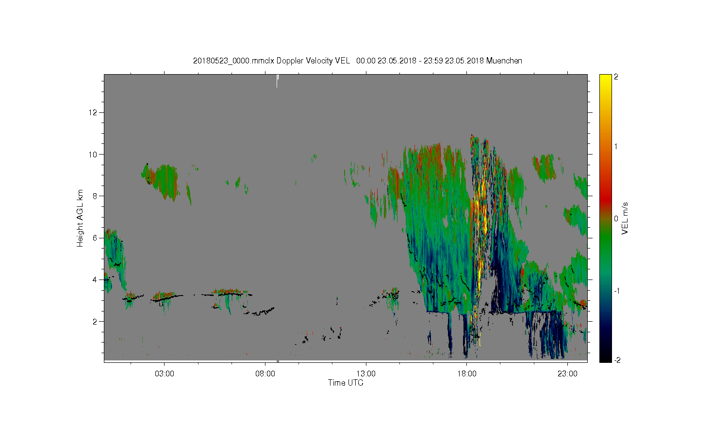Viewport: 728px width, 436px height.
Task: Click the height tick label 10
Action: coord(94,155)
